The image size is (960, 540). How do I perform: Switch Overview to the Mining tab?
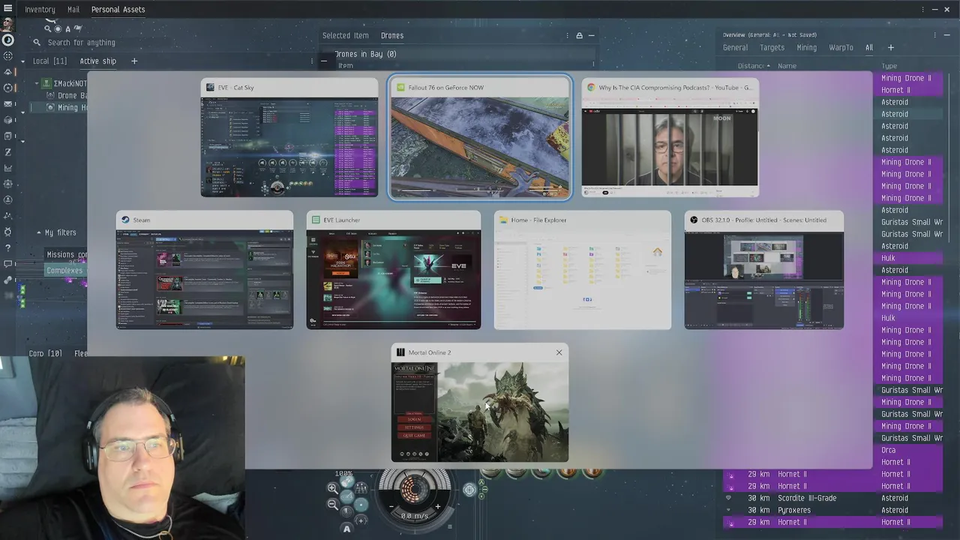click(806, 47)
